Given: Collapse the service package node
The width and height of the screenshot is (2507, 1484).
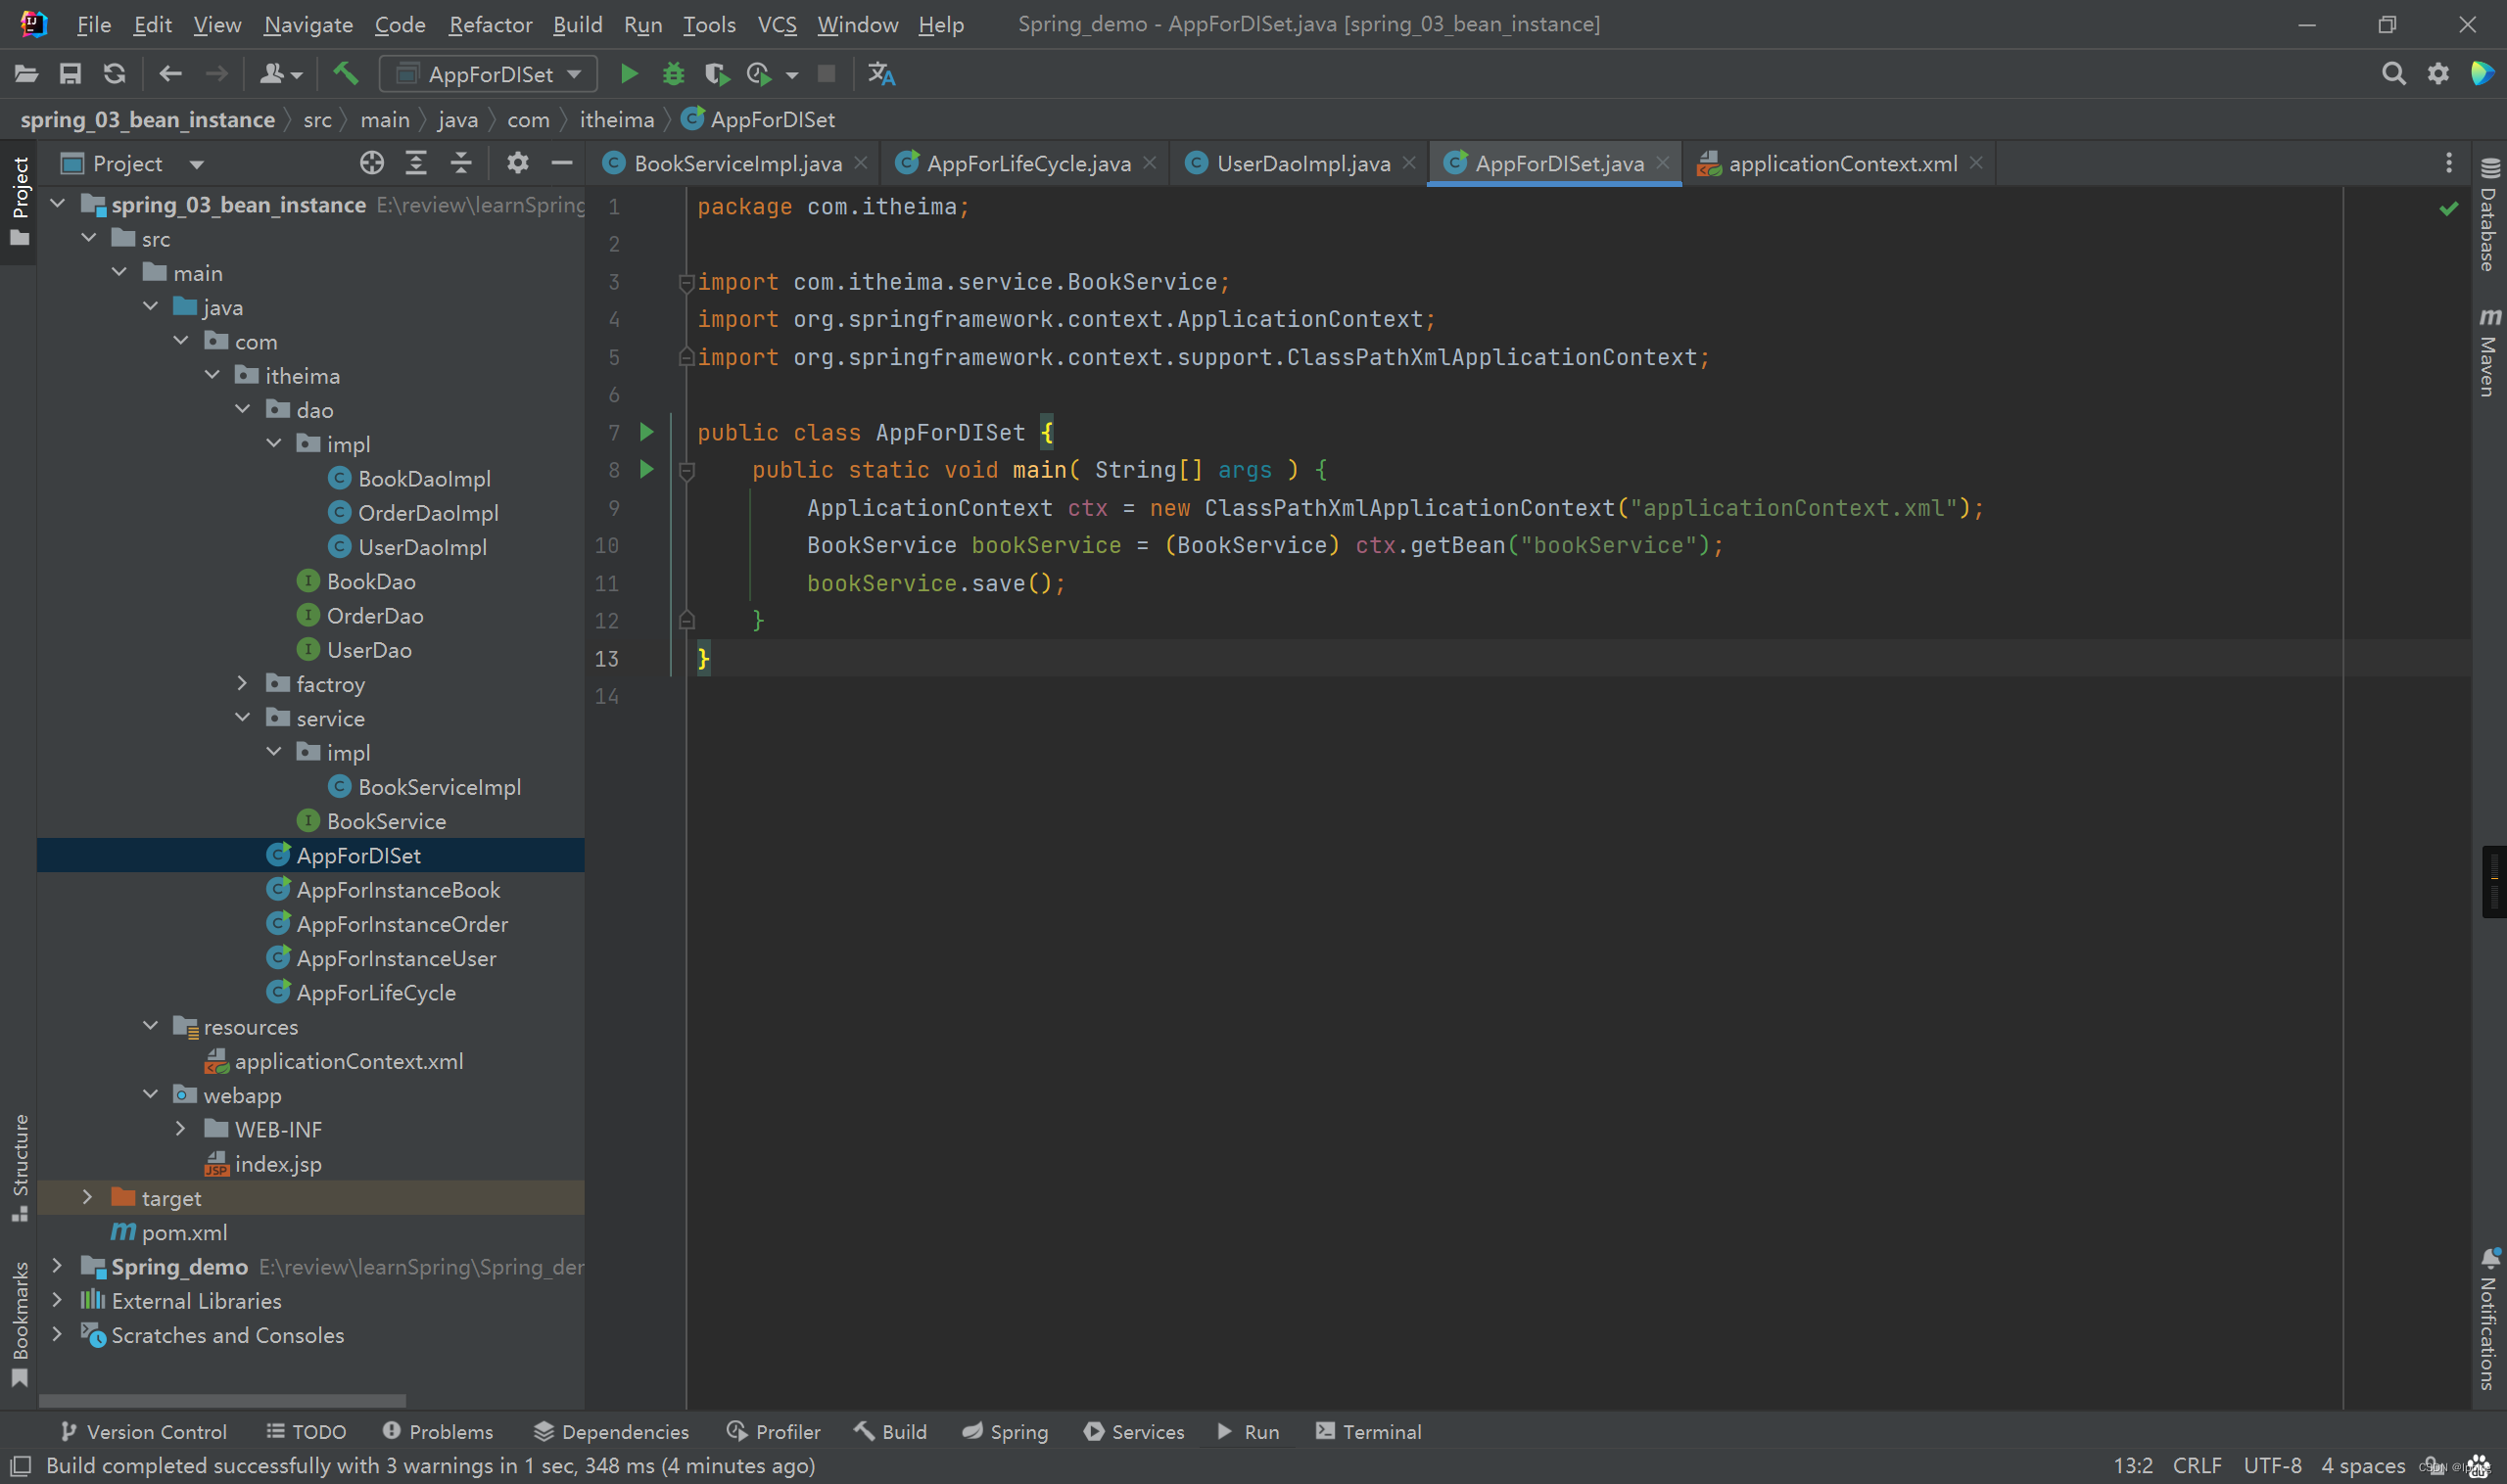Looking at the screenshot, I should coord(243,717).
